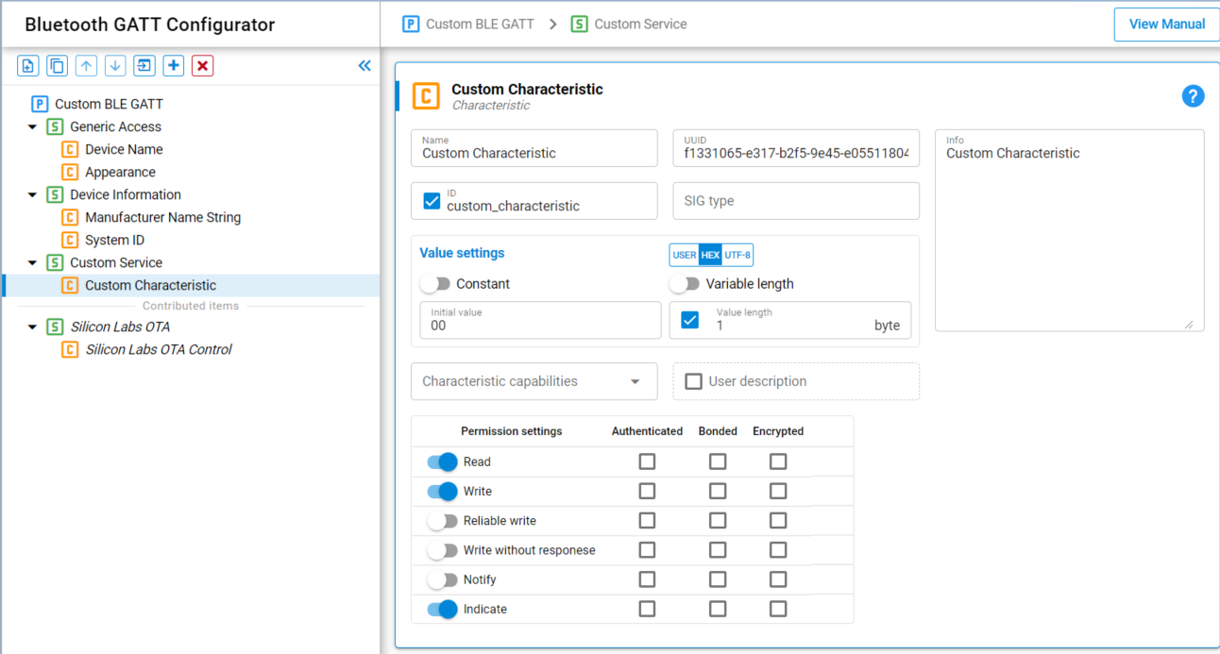1220x654 pixels.
Task: Disable the Indicate permission toggle
Action: [x=442, y=610]
